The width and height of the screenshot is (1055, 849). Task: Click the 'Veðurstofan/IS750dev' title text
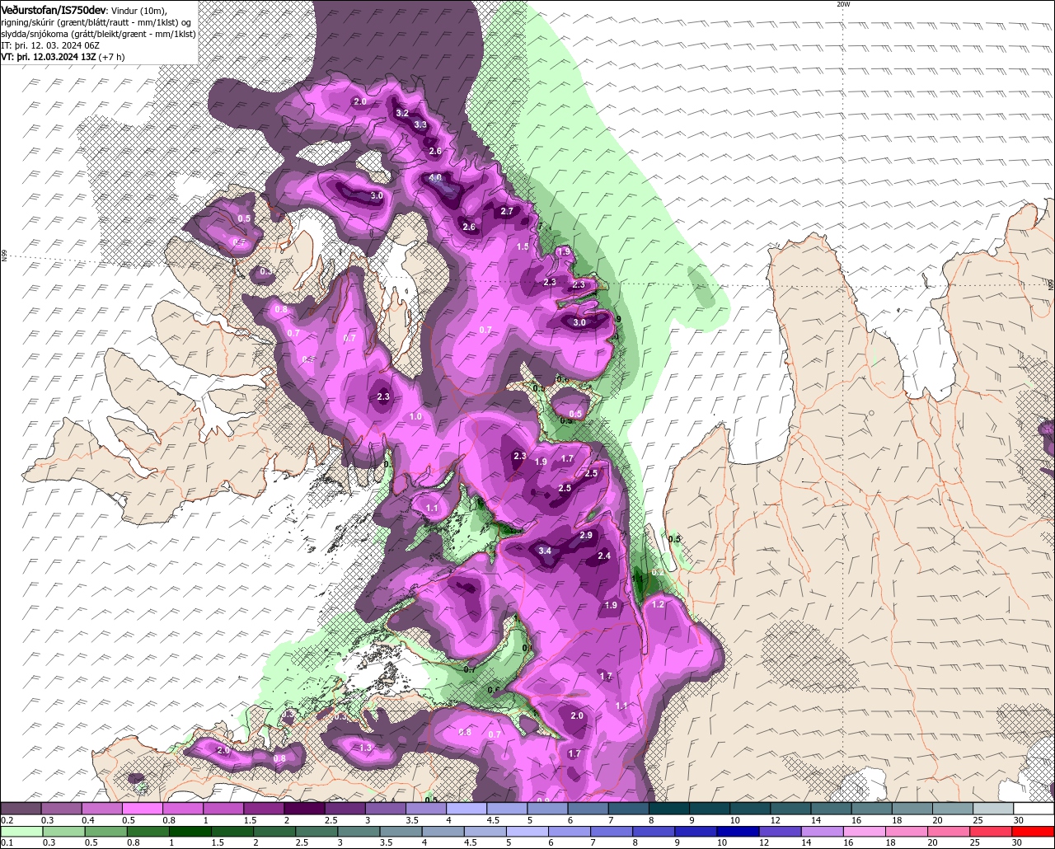(x=54, y=10)
